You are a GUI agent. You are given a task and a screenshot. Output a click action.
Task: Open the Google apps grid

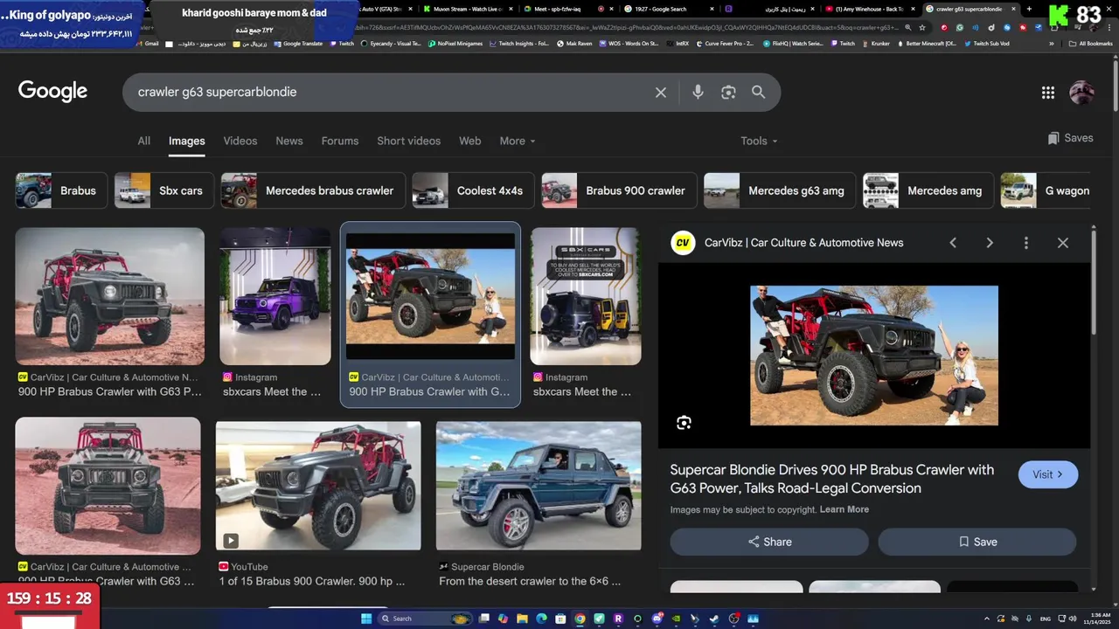tap(1048, 93)
